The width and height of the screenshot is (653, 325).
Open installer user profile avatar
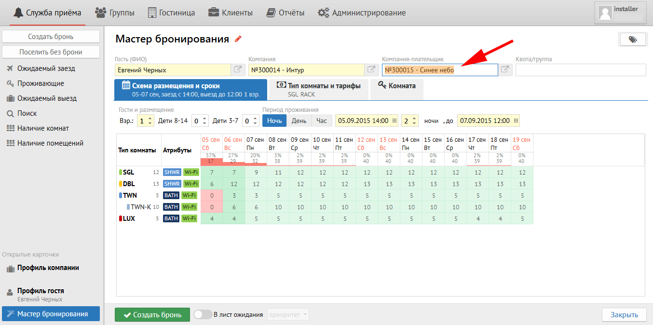coord(605,13)
